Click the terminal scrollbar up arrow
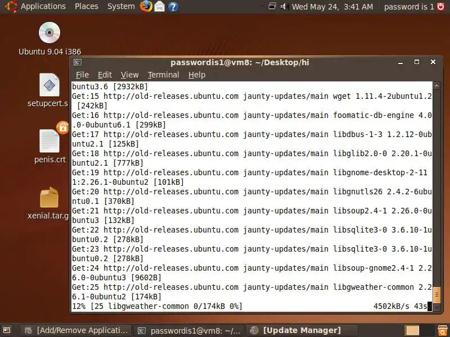The width and height of the screenshot is (450, 337). tap(436, 85)
